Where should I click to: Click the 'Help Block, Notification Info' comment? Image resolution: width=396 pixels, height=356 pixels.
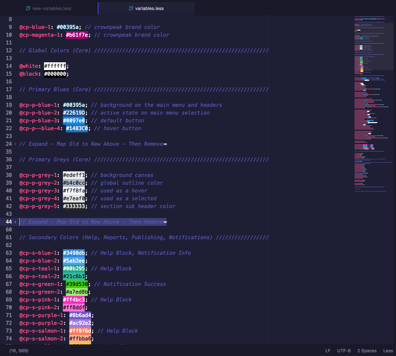coord(141,253)
